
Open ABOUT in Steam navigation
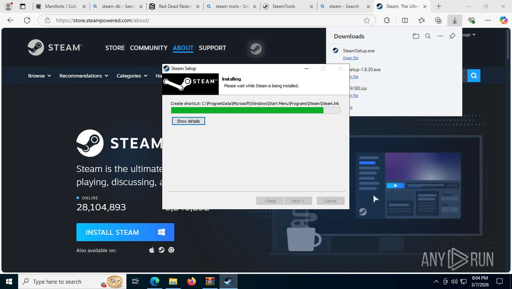183,48
